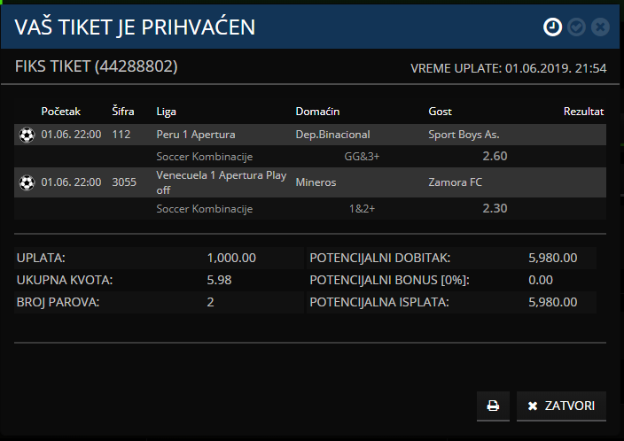Image resolution: width=624 pixels, height=441 pixels.
Task: Click the POTENCIJALNA ISPLATA amount 5,980.00
Action: tap(552, 302)
